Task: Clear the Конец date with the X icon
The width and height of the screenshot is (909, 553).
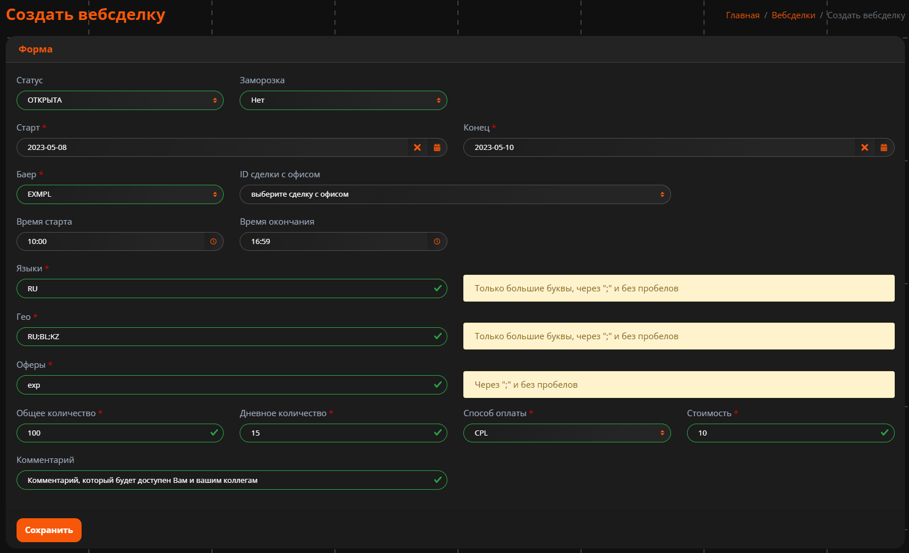Action: click(x=865, y=148)
